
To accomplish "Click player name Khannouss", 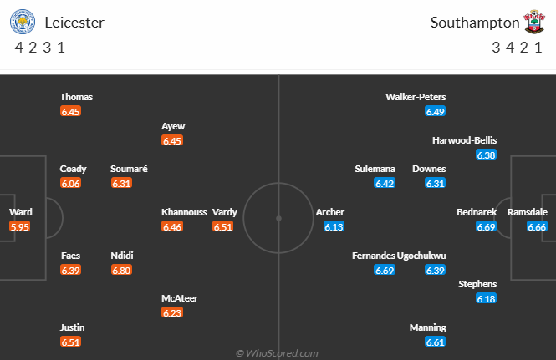I will [184, 212].
